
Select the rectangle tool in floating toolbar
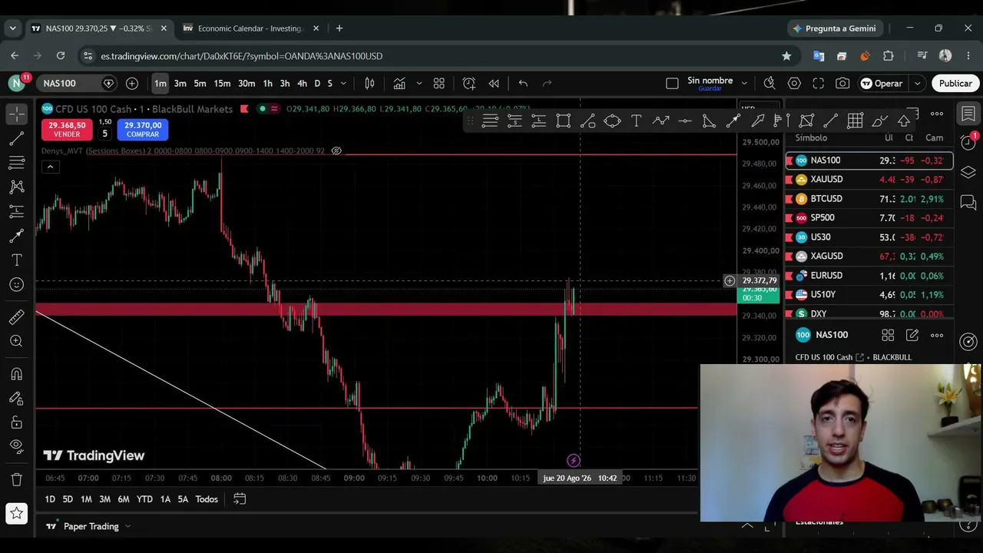coord(564,121)
